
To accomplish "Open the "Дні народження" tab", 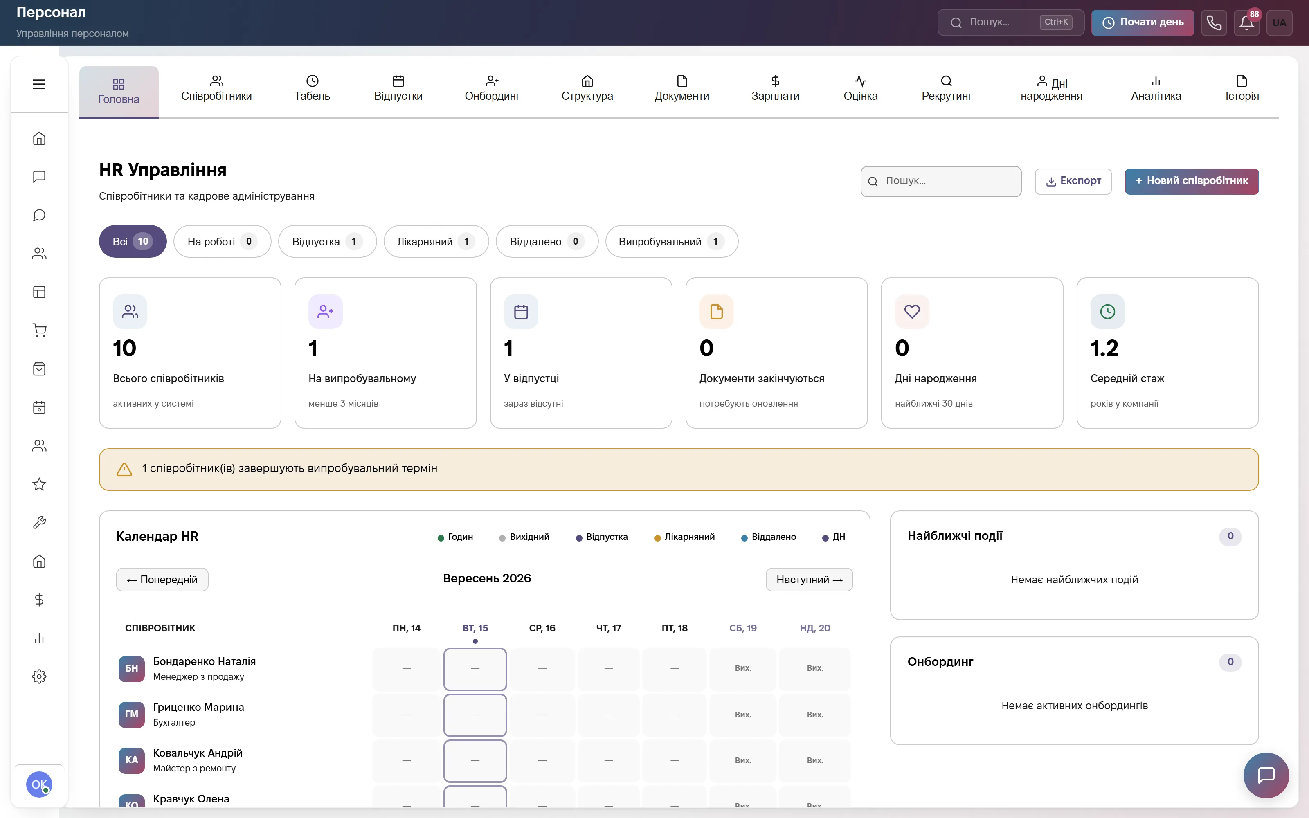I will [x=1051, y=89].
